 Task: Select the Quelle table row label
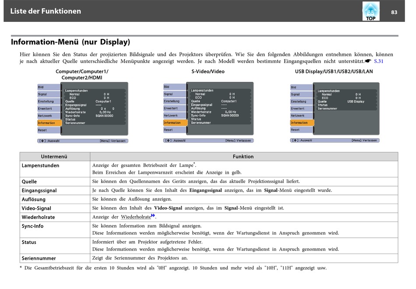tap(29, 182)
